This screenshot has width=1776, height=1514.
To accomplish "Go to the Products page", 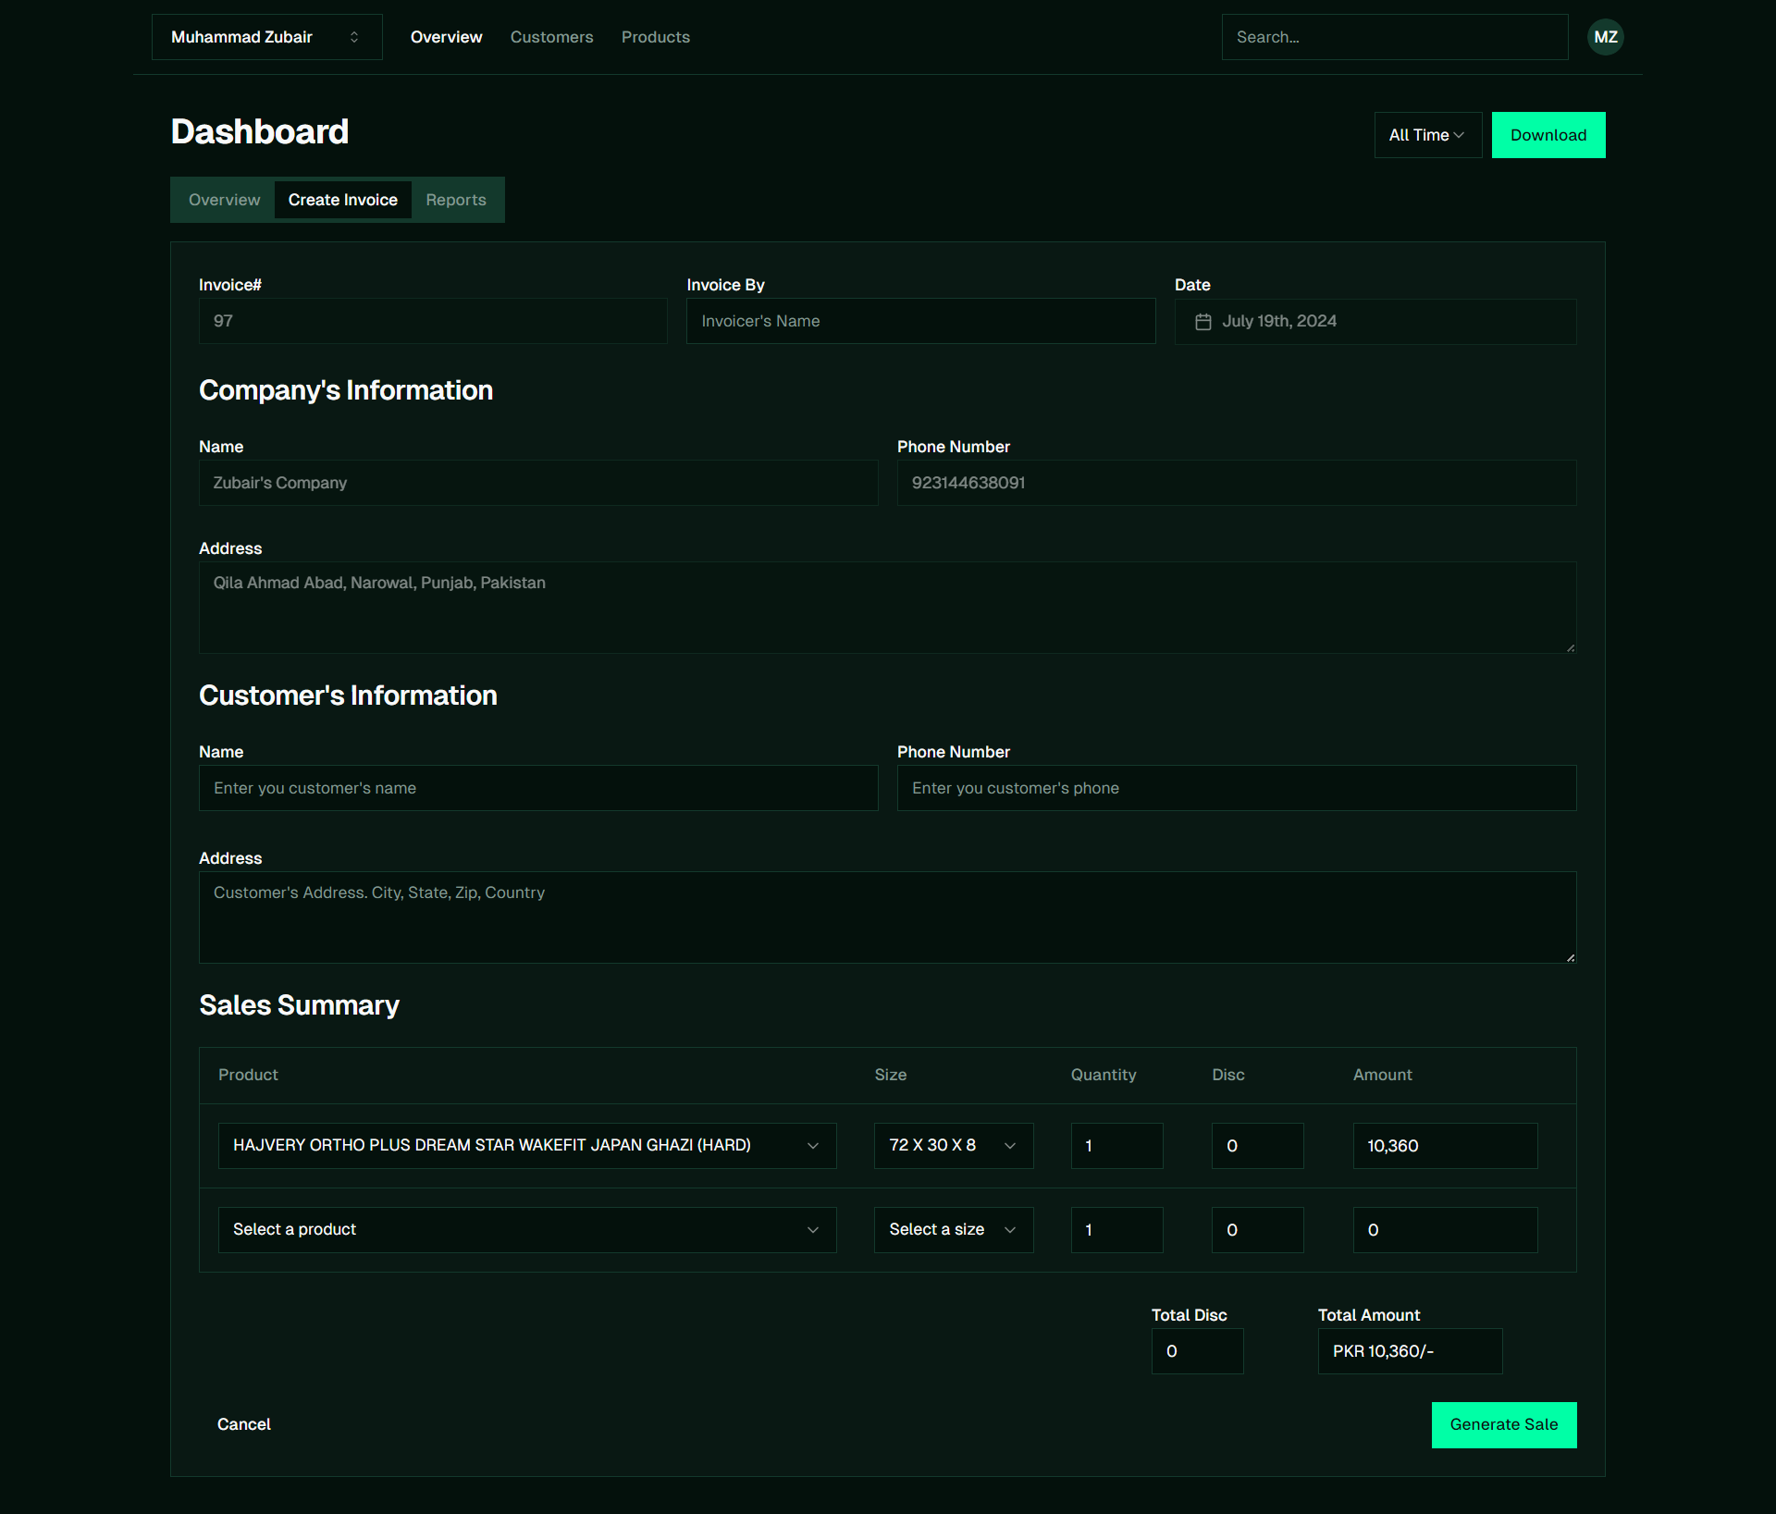I will coord(655,37).
